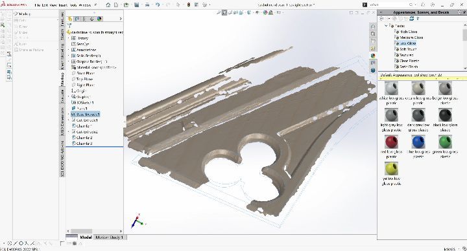467x251 pixels.
Task: Click the refresh icon in Appearances pane
Action: click(412, 18)
